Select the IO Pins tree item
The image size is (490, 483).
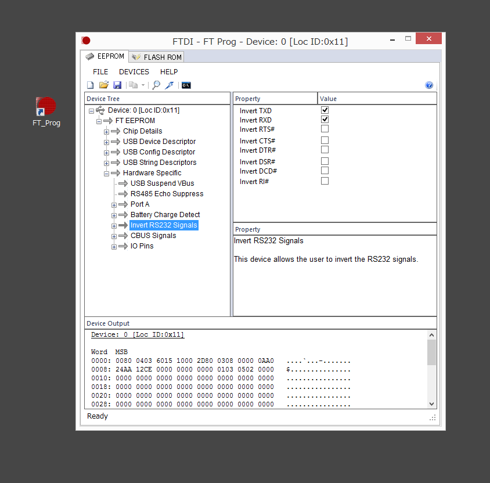(142, 246)
